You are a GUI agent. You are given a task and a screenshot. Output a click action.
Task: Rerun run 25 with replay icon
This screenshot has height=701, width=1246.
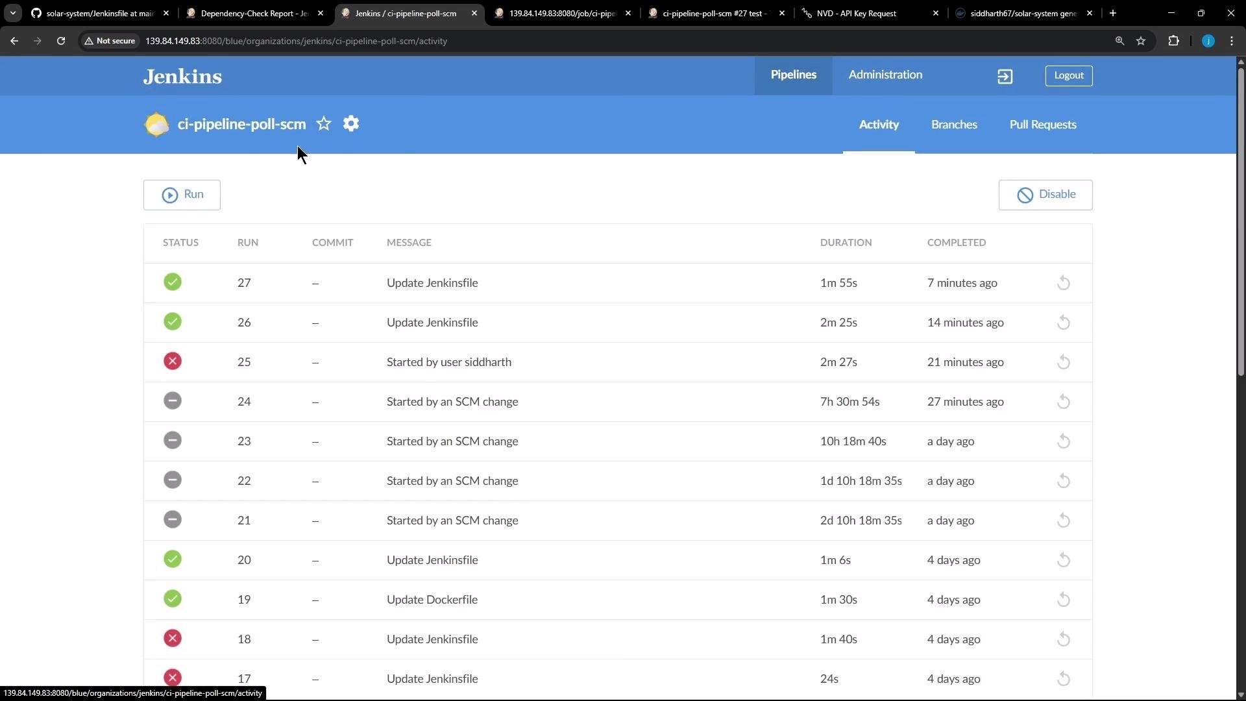click(1064, 362)
